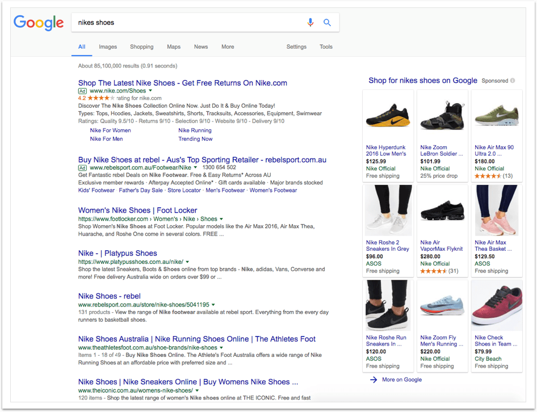Select the All results tab
Viewport: 537px width, 412px height.
pyautogui.click(x=82, y=47)
